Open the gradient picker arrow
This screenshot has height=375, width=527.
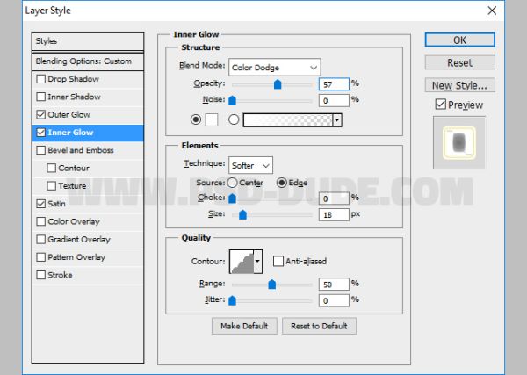(x=337, y=120)
